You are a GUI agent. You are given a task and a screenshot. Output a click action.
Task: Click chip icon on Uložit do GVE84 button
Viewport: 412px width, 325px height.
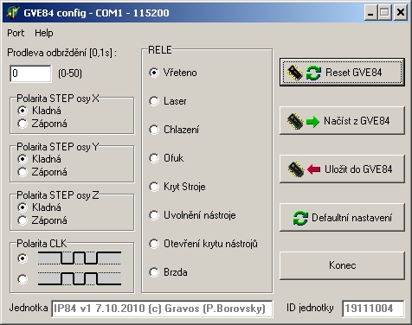pyautogui.click(x=296, y=169)
